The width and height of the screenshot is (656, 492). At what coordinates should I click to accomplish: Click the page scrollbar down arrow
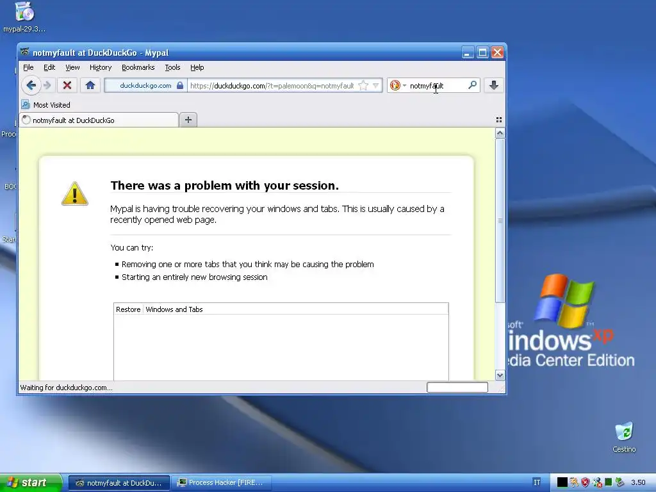500,375
